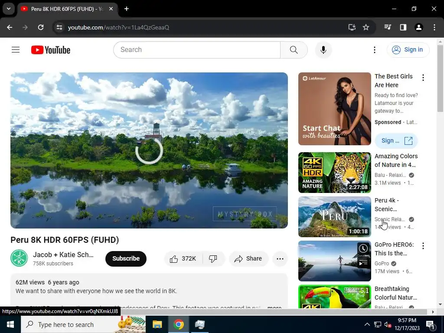Click taskbar 'Type here to search' box

[83, 324]
